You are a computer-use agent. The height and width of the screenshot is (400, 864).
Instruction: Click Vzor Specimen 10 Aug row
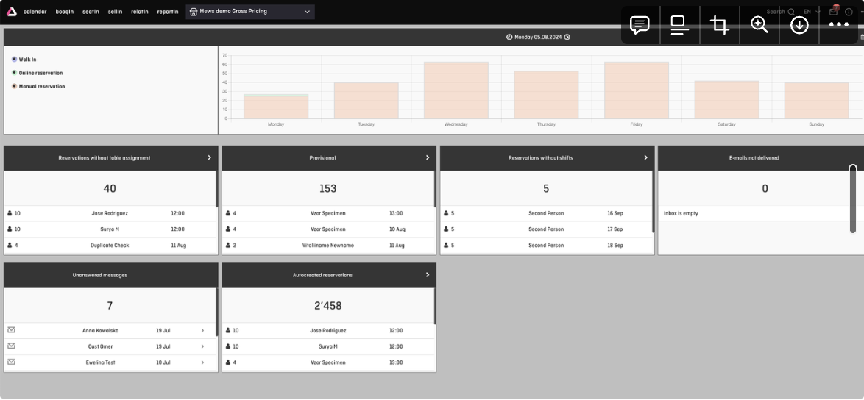pos(327,229)
